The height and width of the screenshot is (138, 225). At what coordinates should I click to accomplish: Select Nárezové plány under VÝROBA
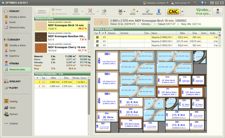tap(17, 69)
